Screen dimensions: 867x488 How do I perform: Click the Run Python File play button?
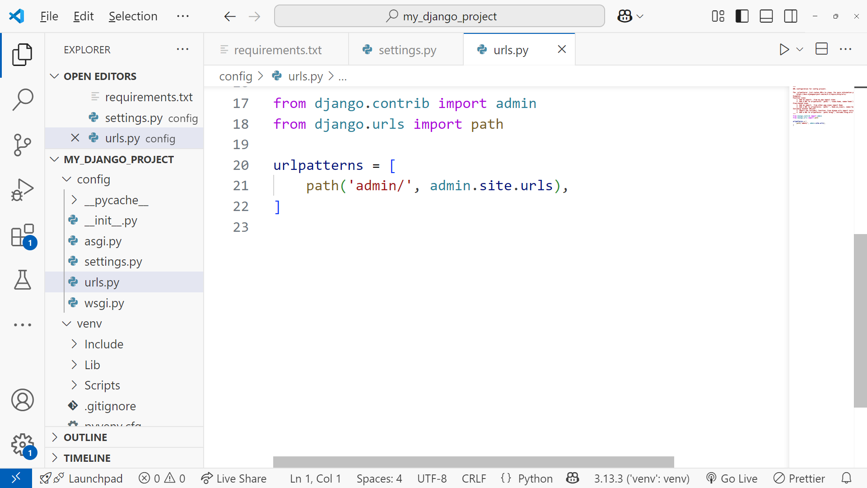point(784,49)
